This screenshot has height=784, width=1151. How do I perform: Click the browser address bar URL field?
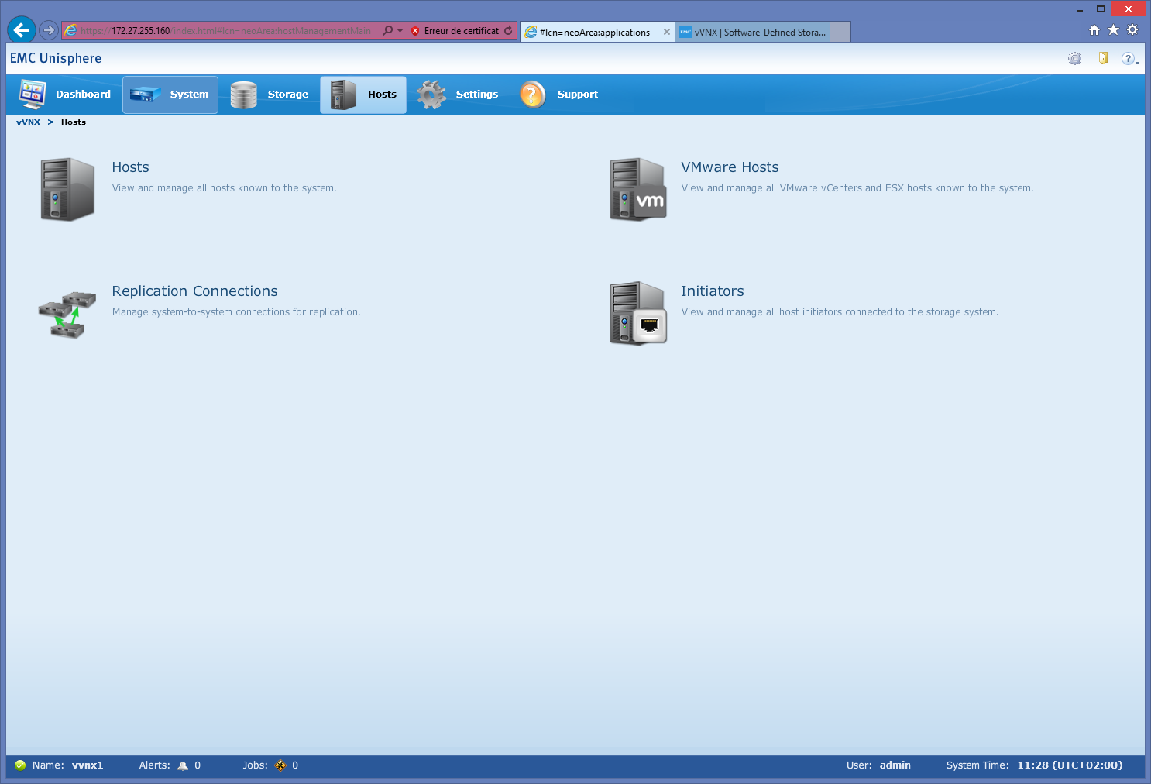point(225,31)
